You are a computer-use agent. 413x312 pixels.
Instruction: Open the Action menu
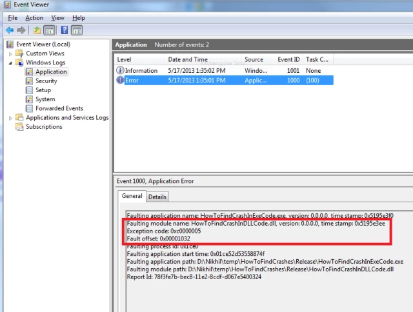tap(34, 18)
